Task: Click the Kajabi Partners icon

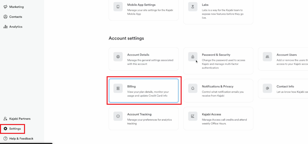Action: pos(6,119)
